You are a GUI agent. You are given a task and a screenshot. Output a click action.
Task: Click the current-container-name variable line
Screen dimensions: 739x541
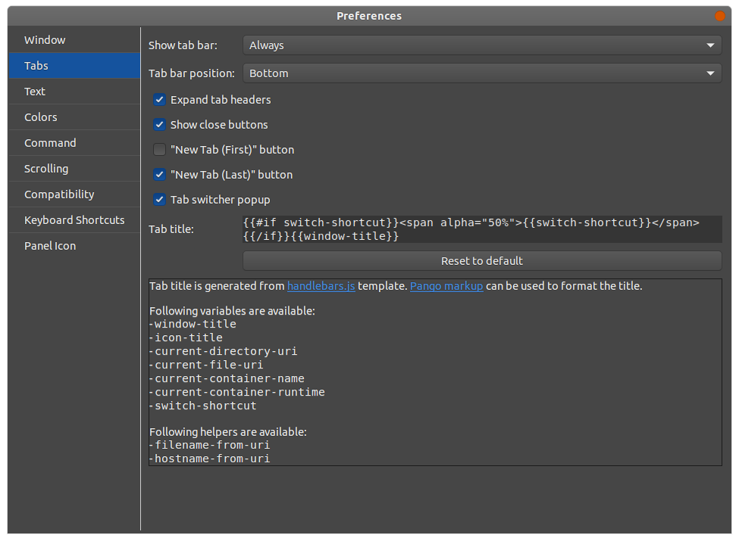pyautogui.click(x=227, y=378)
